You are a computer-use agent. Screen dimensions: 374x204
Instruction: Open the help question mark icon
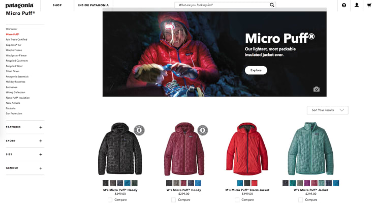344,5
